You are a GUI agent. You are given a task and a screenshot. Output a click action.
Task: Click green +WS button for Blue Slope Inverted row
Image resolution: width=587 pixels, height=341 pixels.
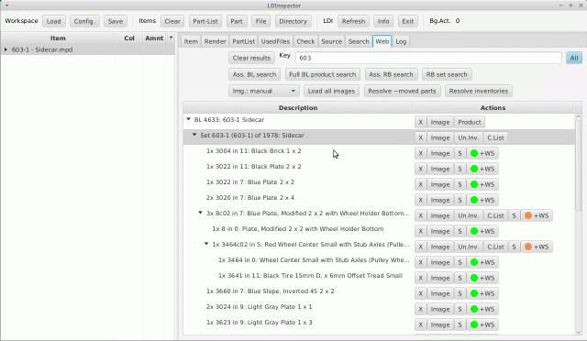[x=482, y=293]
